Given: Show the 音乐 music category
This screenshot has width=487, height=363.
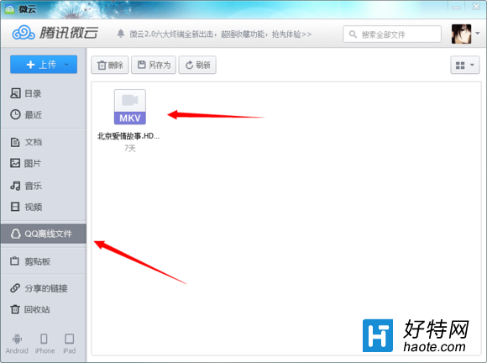Looking at the screenshot, I should (x=43, y=186).
